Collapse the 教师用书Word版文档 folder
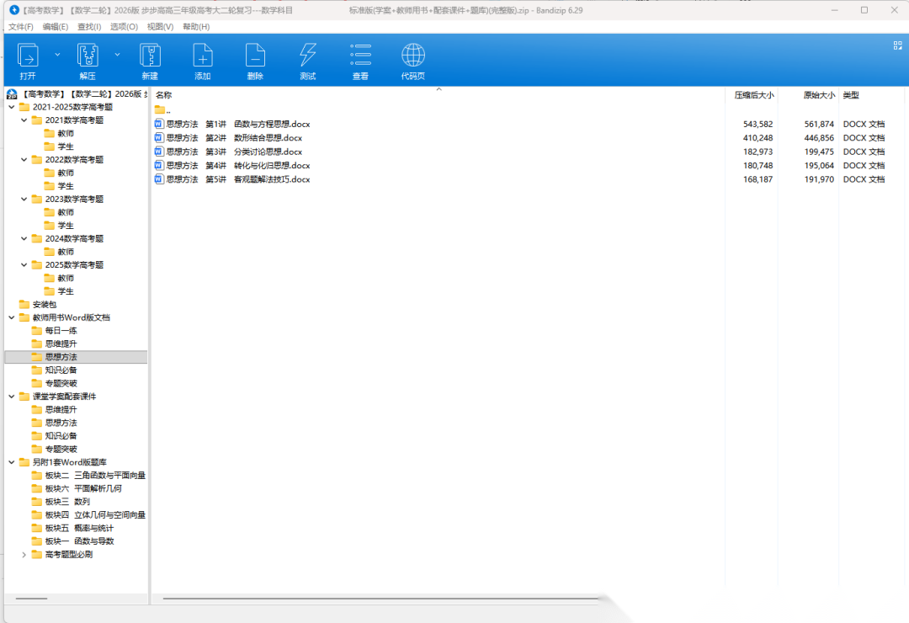Screen dimensions: 909x623 click(x=11, y=317)
